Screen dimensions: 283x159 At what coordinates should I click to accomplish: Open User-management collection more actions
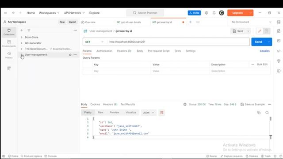coord(75,55)
